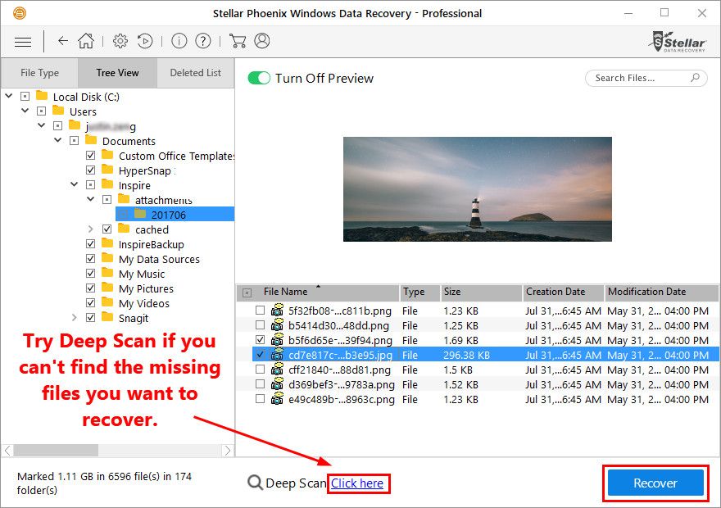Collapse the attachments folder node

tap(91, 199)
